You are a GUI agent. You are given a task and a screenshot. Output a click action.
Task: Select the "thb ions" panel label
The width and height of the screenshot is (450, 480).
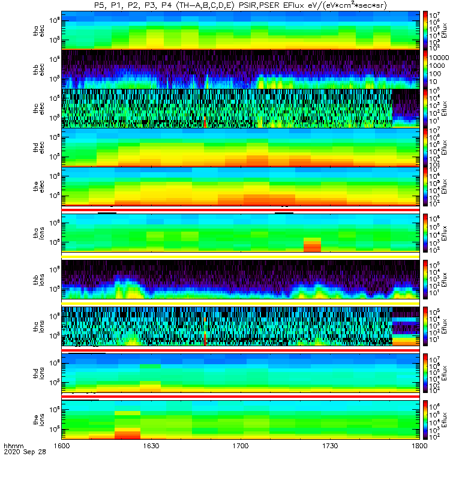pyautogui.click(x=39, y=280)
